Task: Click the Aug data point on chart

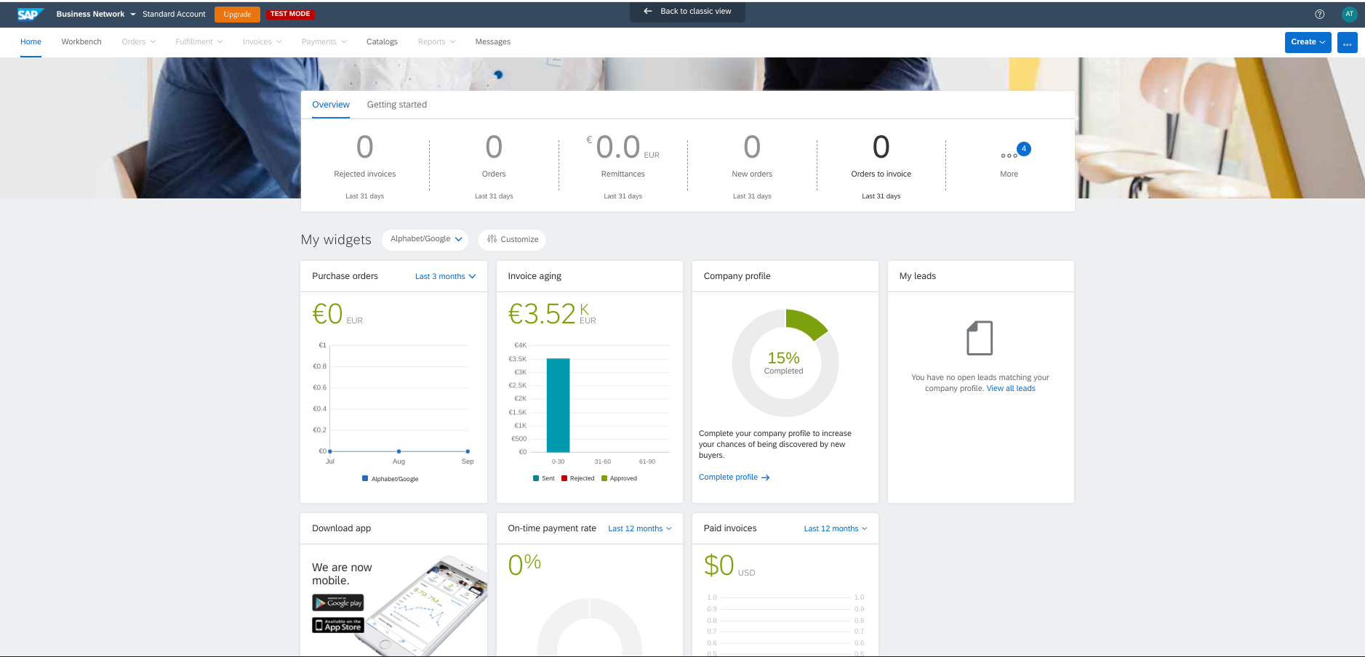Action: point(399,451)
